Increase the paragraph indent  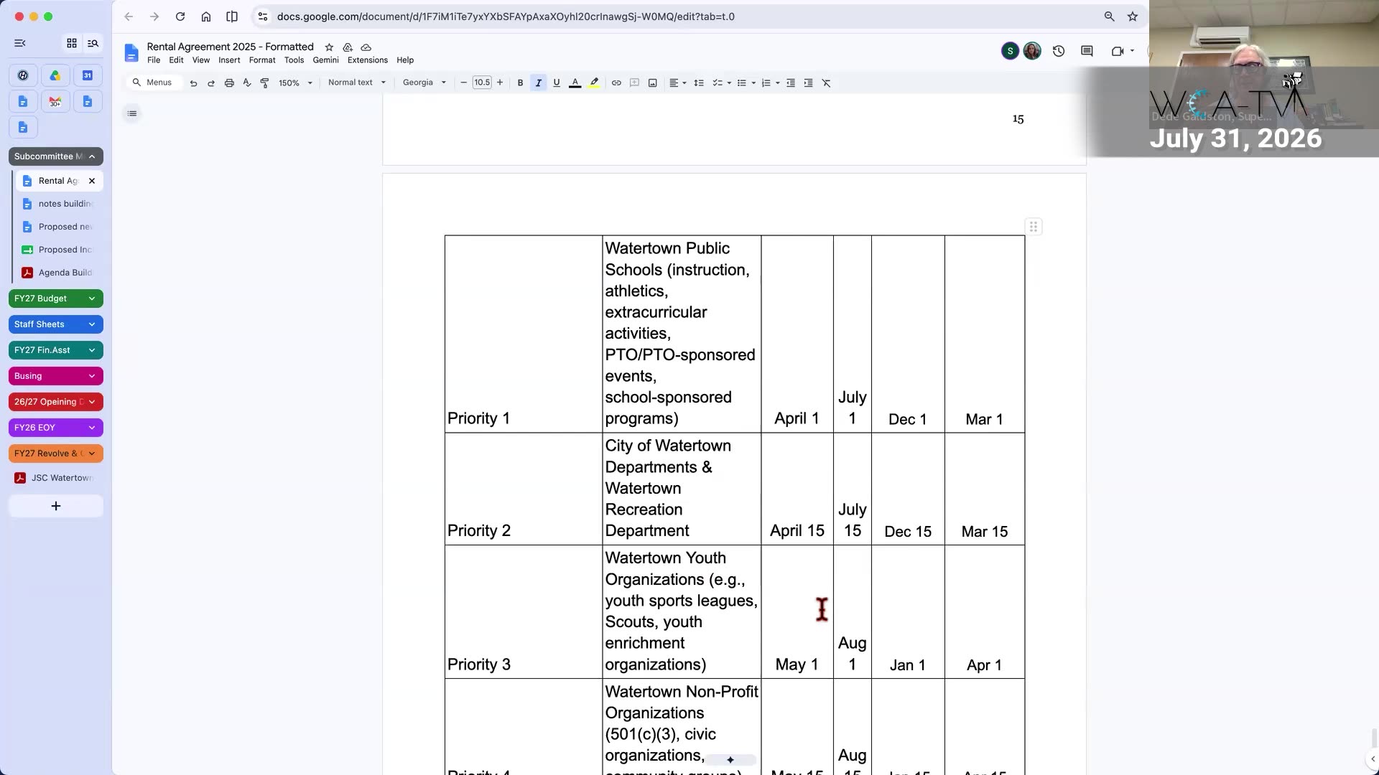tap(809, 83)
